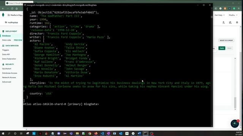This screenshot has height=136, width=243.
Task: Open Cortana from the taskbar
Action: tap(15, 133)
